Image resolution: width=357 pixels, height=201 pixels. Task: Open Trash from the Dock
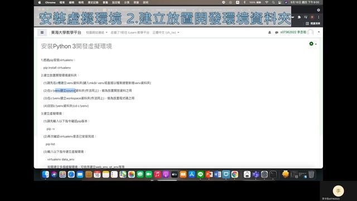click(x=311, y=175)
